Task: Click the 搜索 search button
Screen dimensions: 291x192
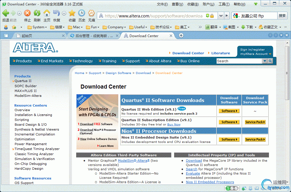Action: tap(282, 16)
